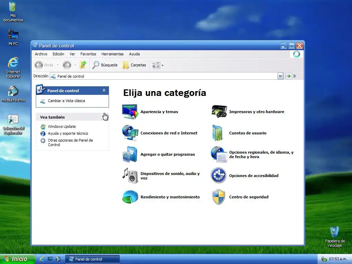The image size is (352, 264).
Task: Open Otras opciones de Panel de Control
Action: pos(70,143)
